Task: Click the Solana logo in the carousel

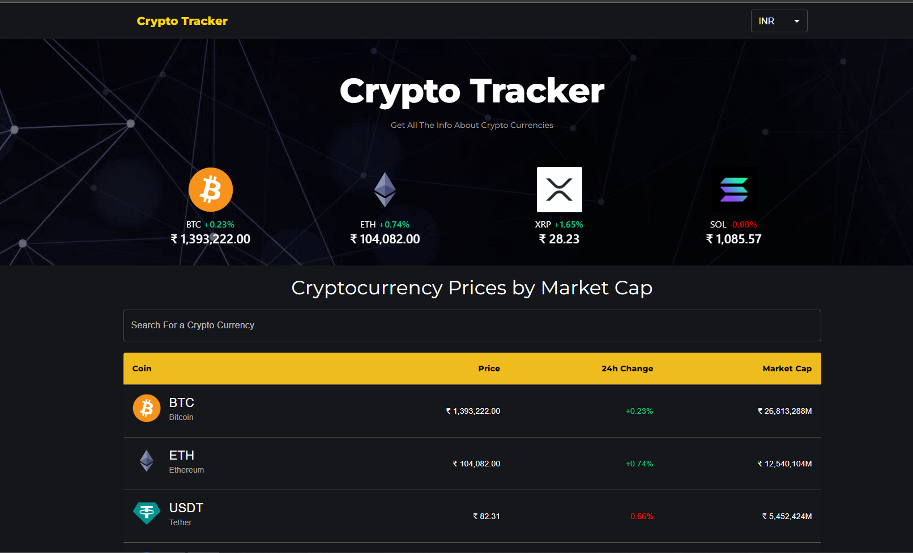Action: [734, 190]
